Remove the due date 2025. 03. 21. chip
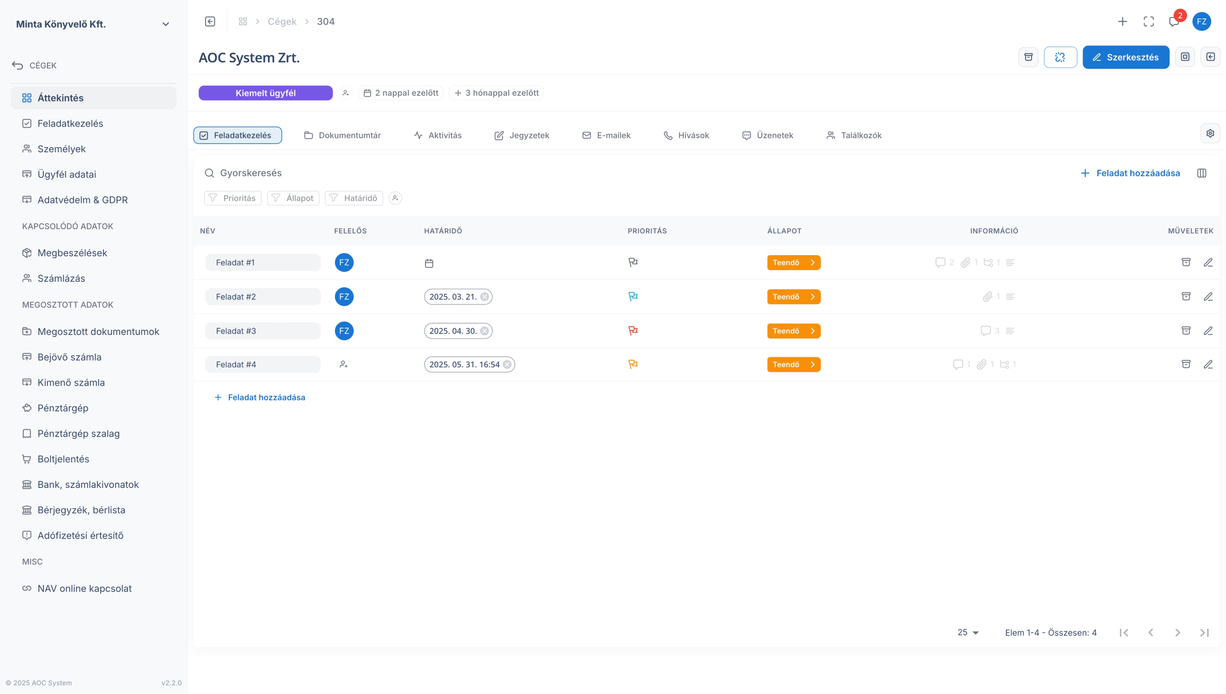The height and width of the screenshot is (694, 1226). [485, 296]
